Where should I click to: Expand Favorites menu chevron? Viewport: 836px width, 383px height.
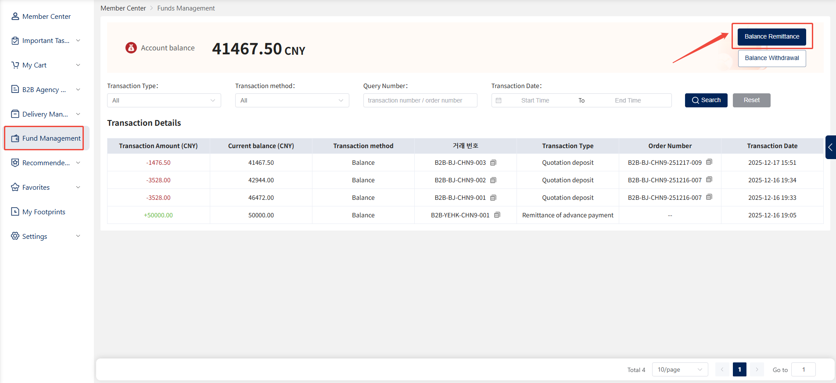click(78, 187)
